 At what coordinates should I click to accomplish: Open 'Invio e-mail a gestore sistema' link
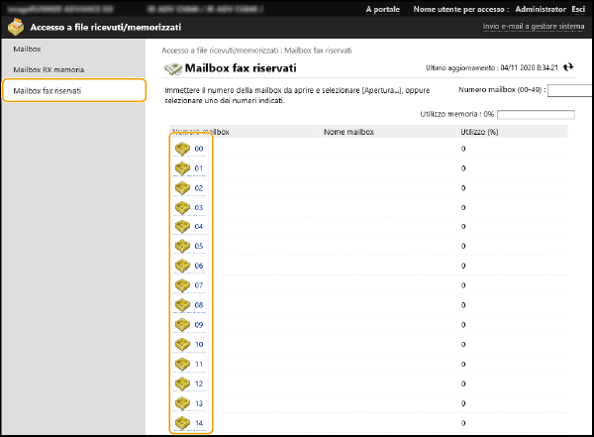click(534, 27)
